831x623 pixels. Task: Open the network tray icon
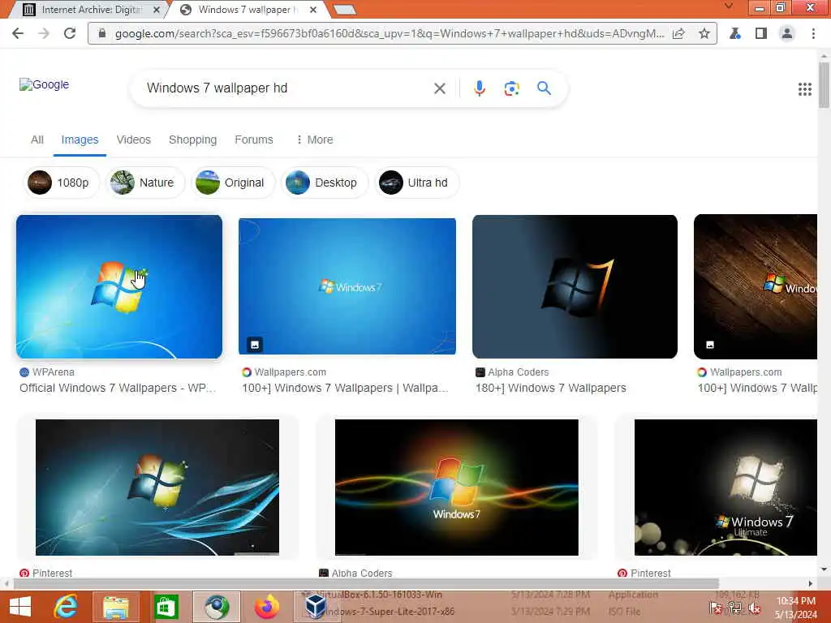point(735,608)
